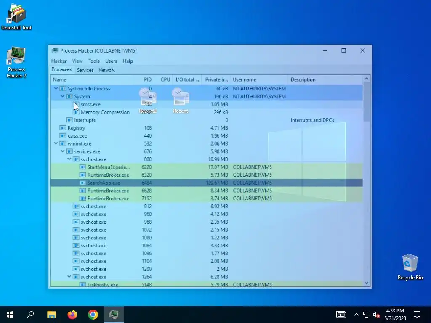Collapse svchost.exe 1264 tree node
Viewport: 431px width, 323px height.
click(x=69, y=277)
